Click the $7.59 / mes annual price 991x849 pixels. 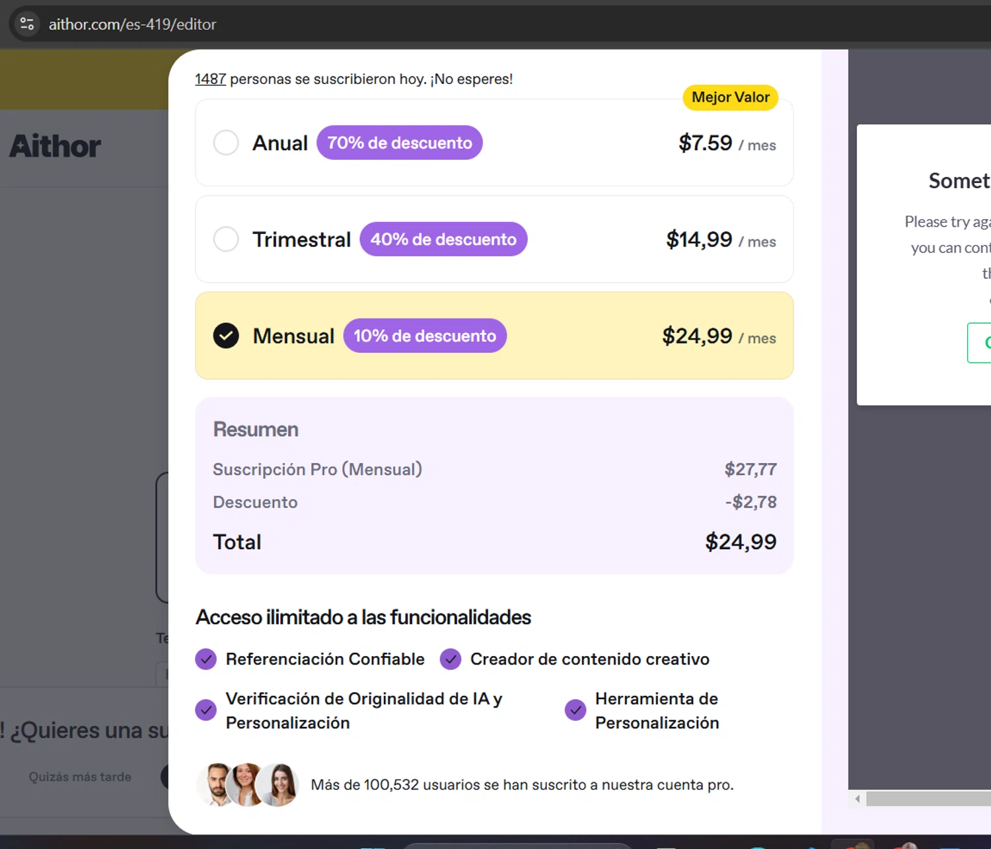point(727,143)
